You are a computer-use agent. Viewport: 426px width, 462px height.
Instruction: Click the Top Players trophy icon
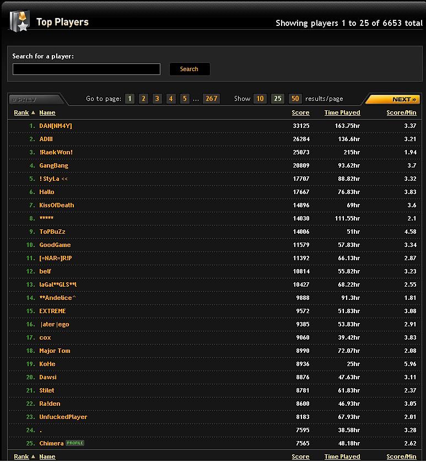coord(19,21)
